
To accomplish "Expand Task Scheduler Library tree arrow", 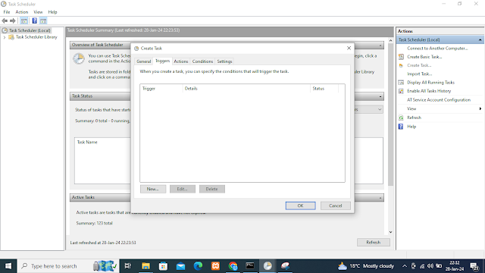I will [5, 37].
